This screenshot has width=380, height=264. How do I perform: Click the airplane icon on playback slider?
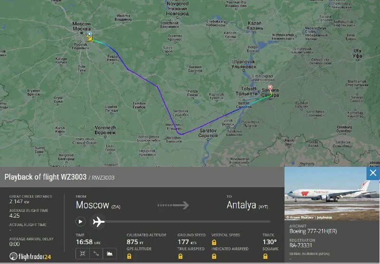(98, 221)
